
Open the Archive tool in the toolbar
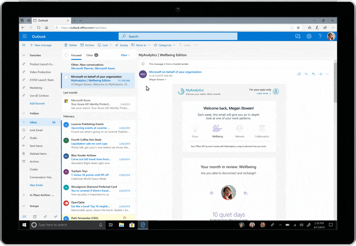click(87, 45)
